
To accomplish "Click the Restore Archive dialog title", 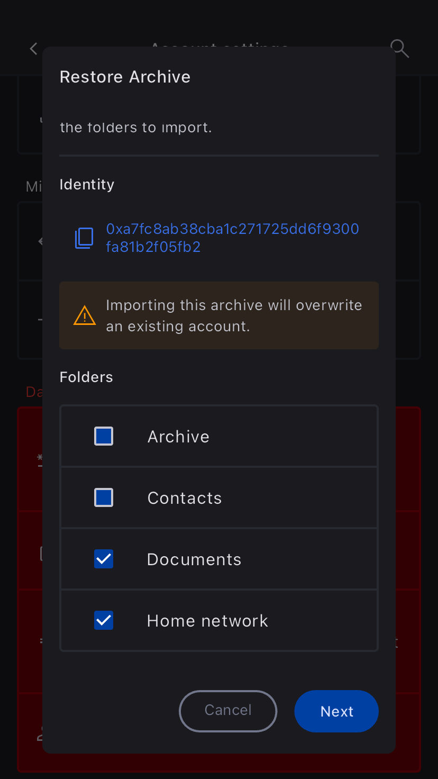I will click(125, 77).
